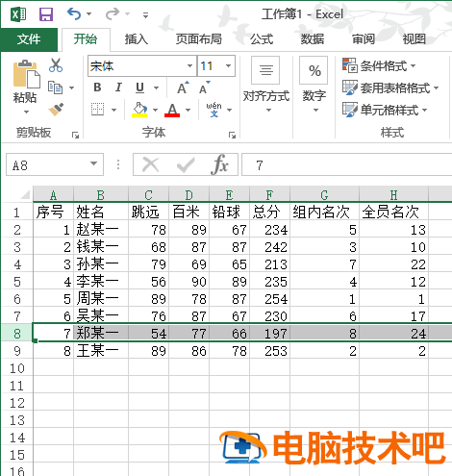Open 单元格样式 cell styles menu
This screenshot has width=452, height=476.
(385, 110)
